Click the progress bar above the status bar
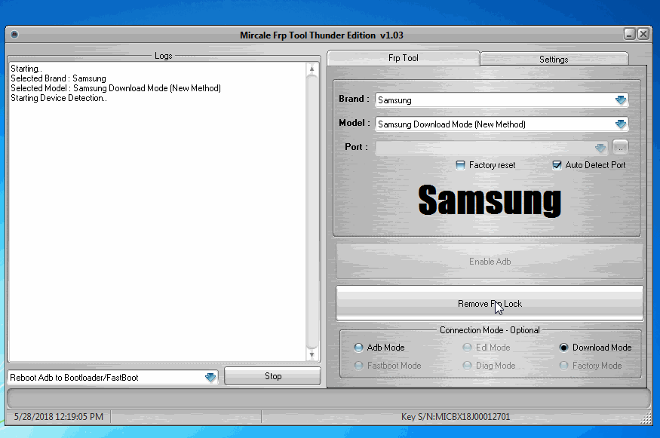The height and width of the screenshot is (438, 660). (x=329, y=398)
